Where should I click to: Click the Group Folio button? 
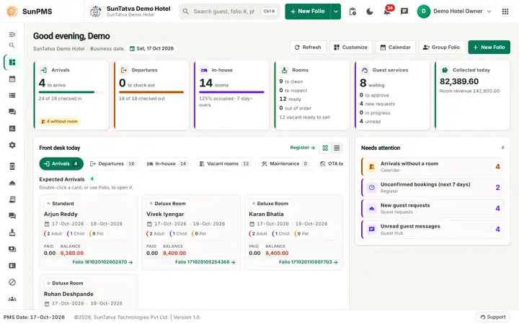pos(442,48)
